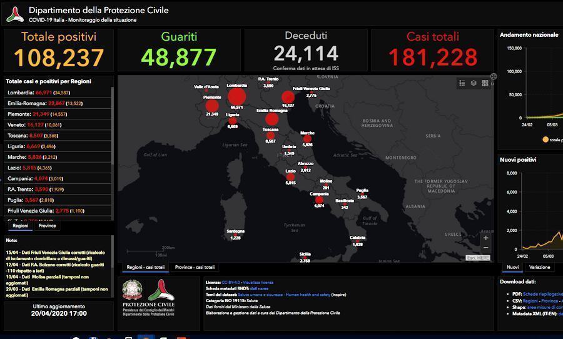Screen dimensions: 563x339
Task: Click the regions list vertical scrollbar
Action: (x=113, y=150)
